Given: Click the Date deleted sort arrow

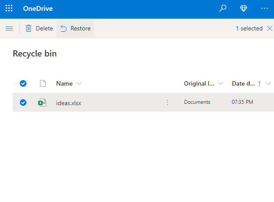Looking at the screenshot, I should 260,84.
